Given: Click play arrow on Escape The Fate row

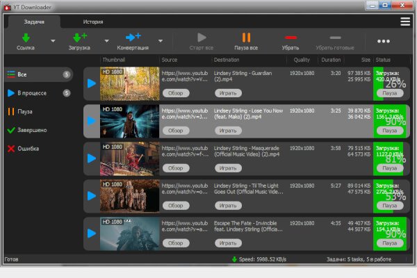Looking at the screenshot, I should click(92, 234).
